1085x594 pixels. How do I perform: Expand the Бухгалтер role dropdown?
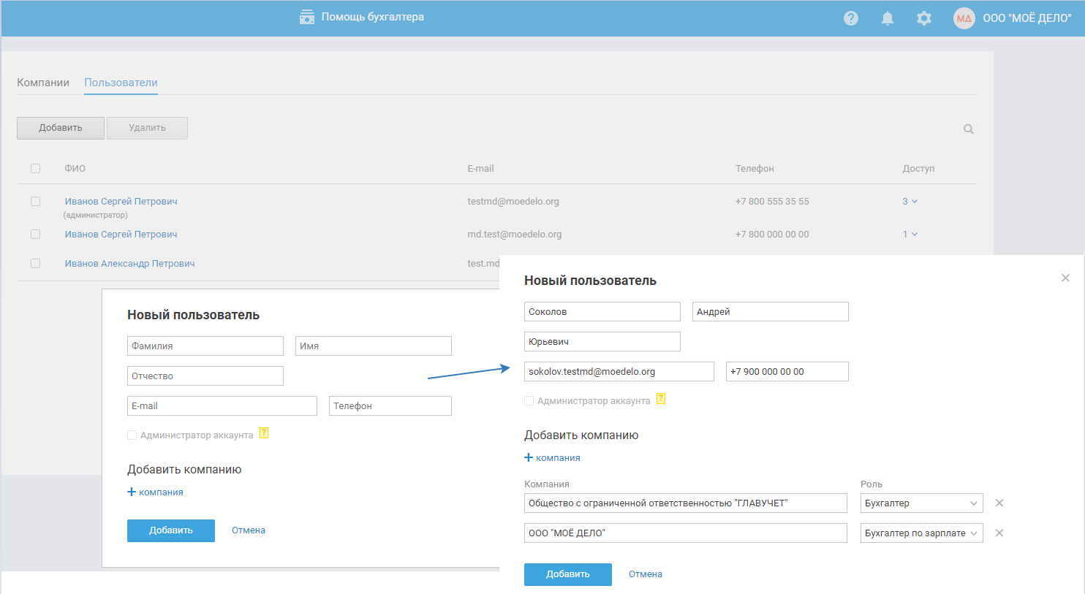coord(921,503)
